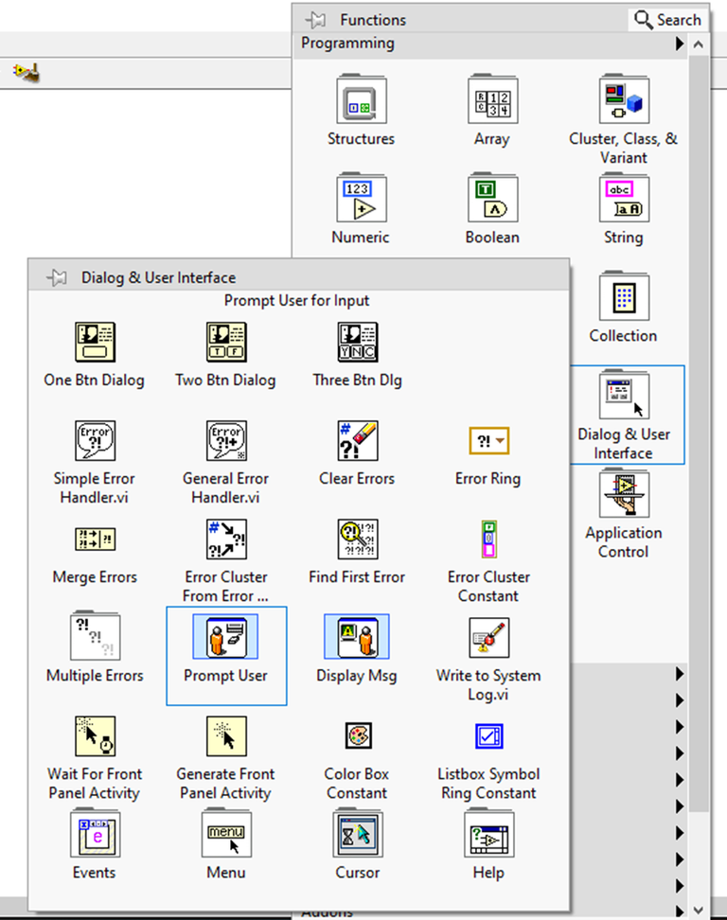Click the Functions palette scrollbar thumb
The image size is (727, 920).
699,433
